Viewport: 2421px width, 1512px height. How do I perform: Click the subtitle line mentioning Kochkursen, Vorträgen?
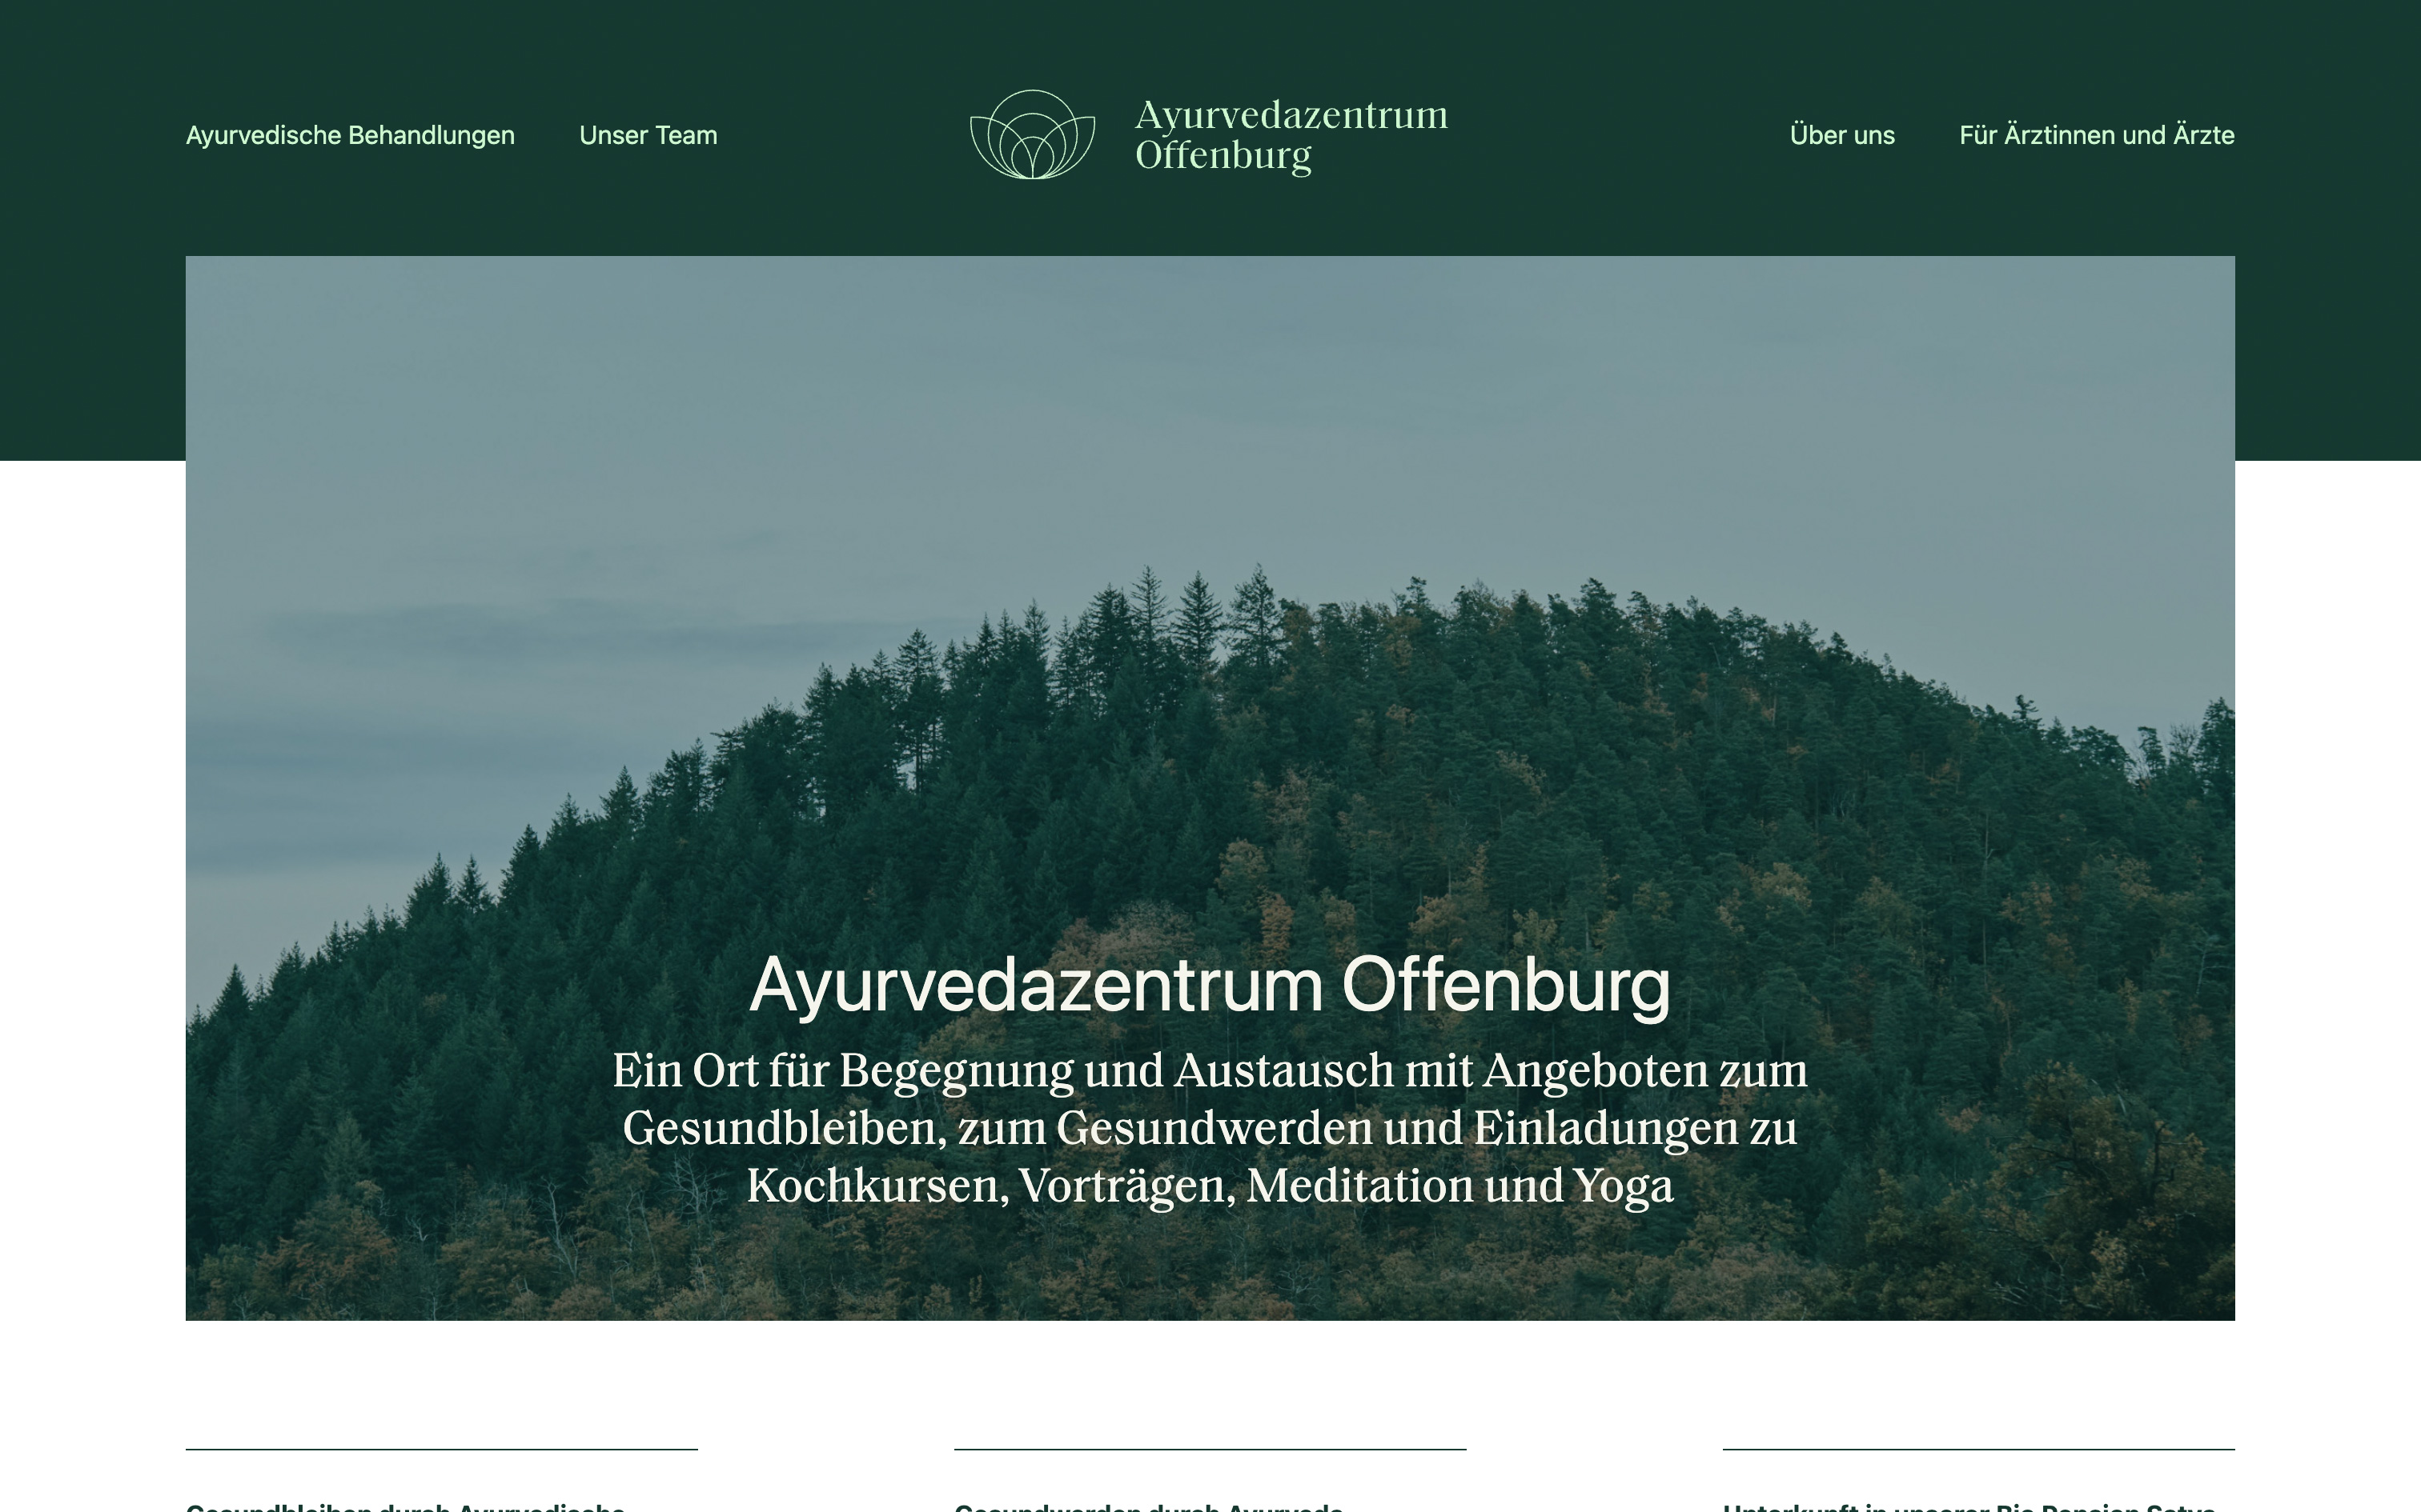1210,1186
